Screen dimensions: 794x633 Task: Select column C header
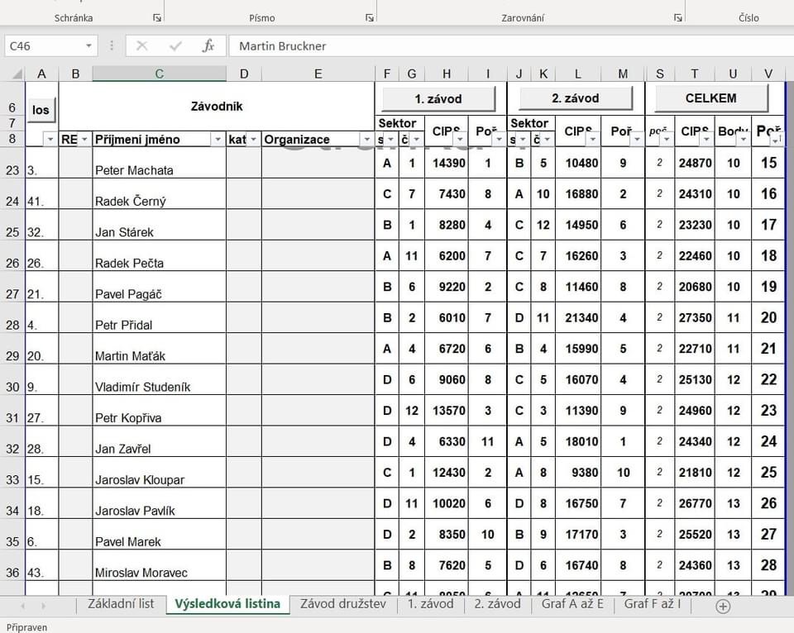[159, 74]
